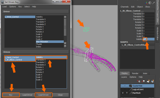Open the Key menu

point(20,7)
